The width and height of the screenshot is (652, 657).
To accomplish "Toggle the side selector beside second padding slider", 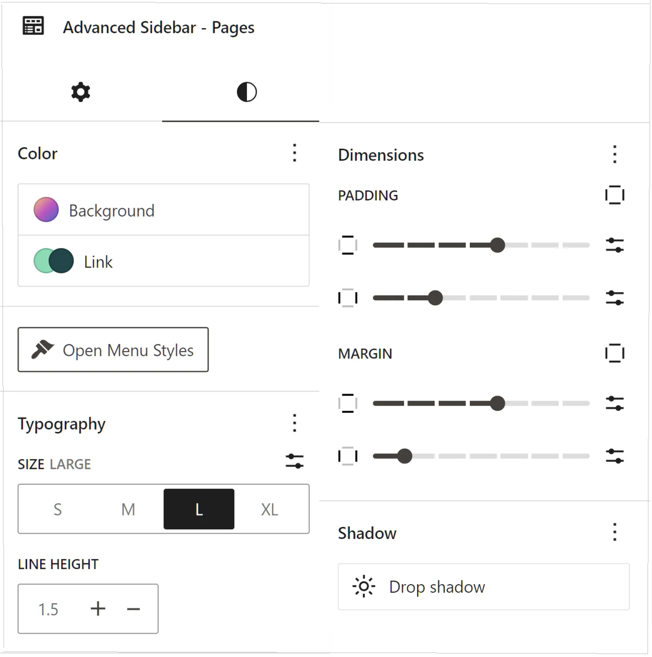I will click(x=347, y=298).
